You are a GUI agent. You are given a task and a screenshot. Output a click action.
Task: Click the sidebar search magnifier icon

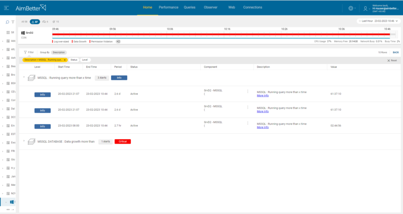tap(7, 22)
